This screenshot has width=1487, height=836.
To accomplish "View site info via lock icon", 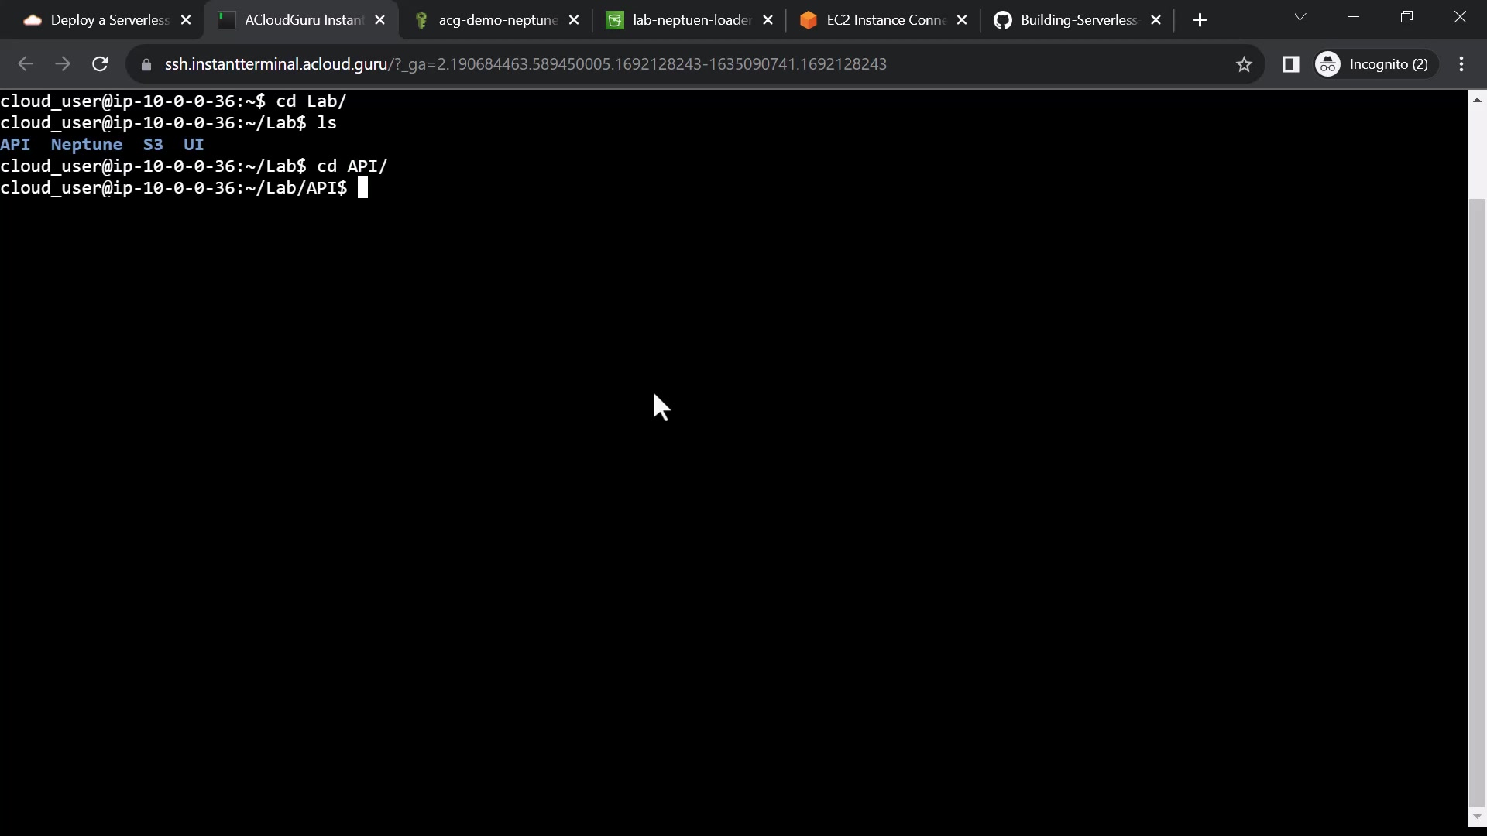I will pyautogui.click(x=146, y=64).
